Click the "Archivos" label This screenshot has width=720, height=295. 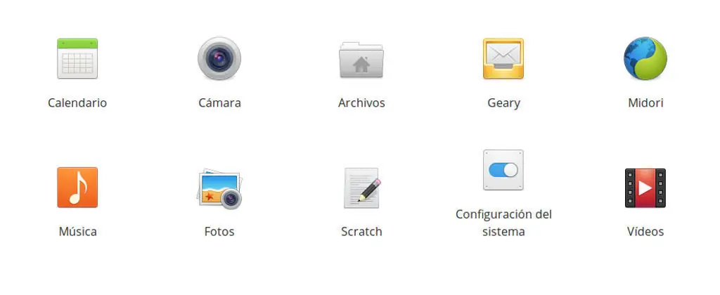361,103
